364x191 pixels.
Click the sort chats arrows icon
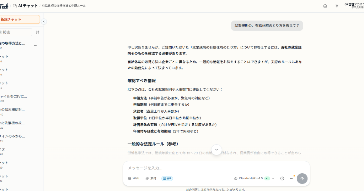(x=37, y=32)
